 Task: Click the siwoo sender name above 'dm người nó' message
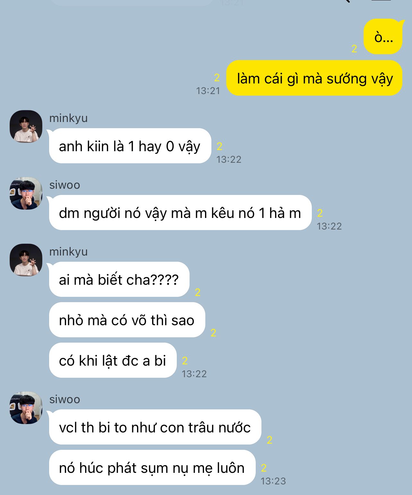(x=64, y=185)
